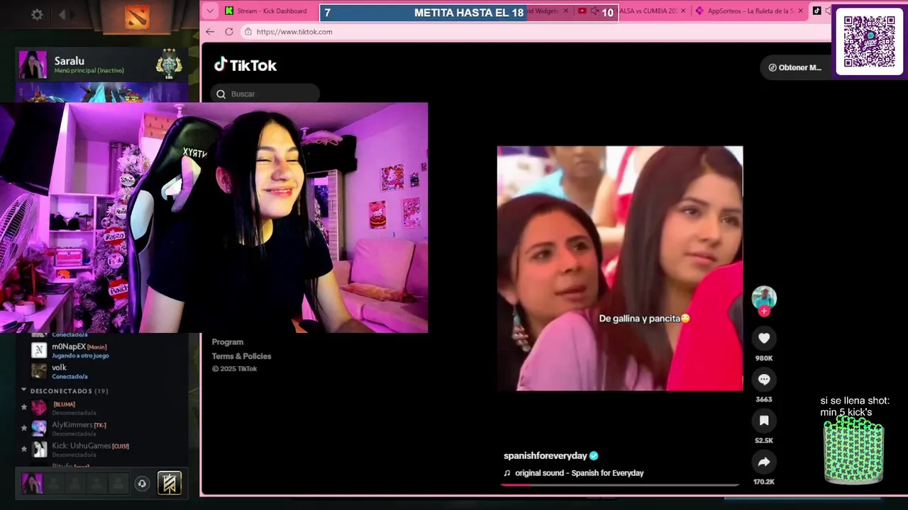Click own party slot portrait

click(x=33, y=483)
